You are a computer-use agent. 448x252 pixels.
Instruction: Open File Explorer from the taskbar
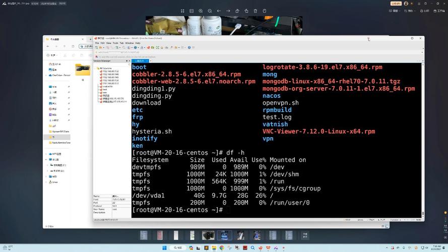point(214,247)
